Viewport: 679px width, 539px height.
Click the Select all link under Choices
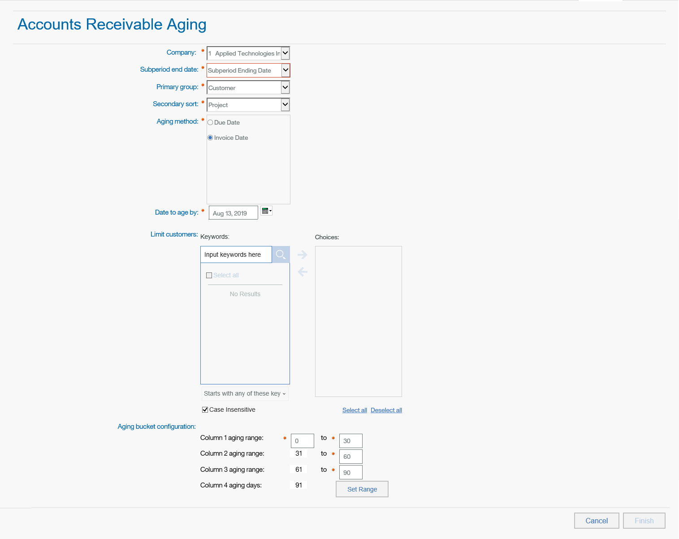pos(355,410)
